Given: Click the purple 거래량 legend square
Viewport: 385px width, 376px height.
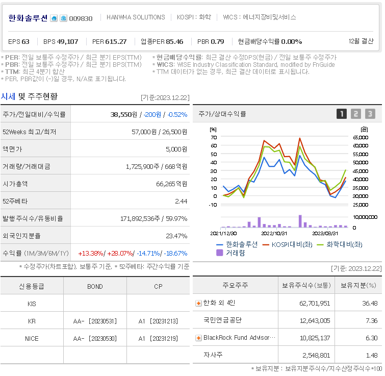Looking at the screenshot, I should [219, 253].
